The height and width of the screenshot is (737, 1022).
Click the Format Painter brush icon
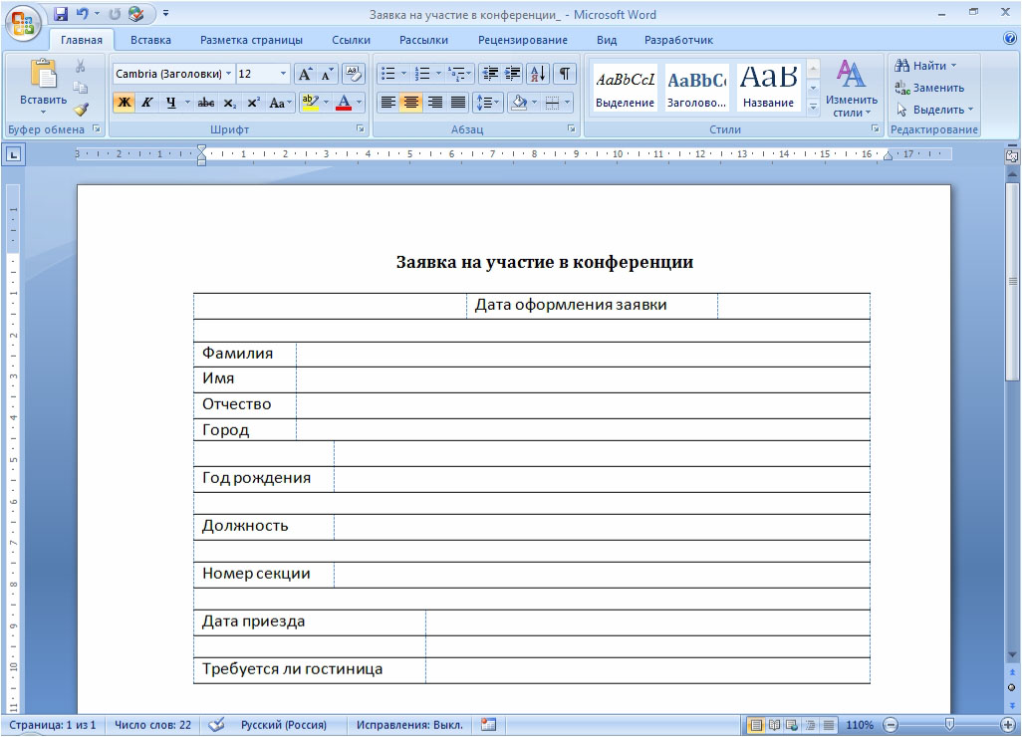(x=80, y=109)
